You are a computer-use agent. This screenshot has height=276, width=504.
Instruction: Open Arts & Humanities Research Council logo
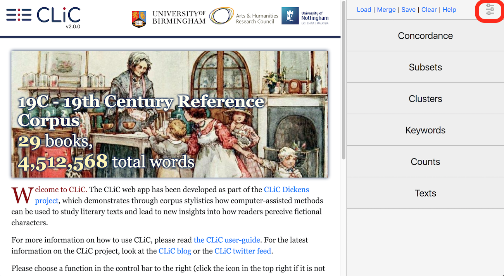tap(244, 17)
